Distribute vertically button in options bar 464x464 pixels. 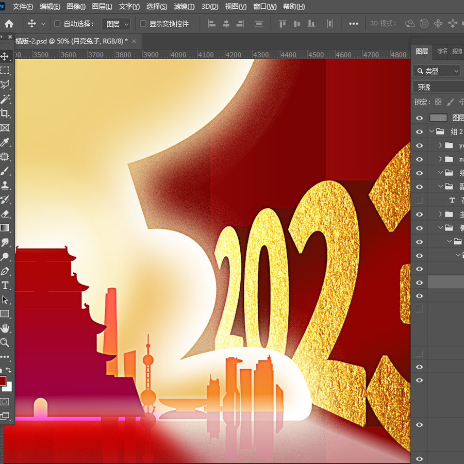[x=259, y=24]
